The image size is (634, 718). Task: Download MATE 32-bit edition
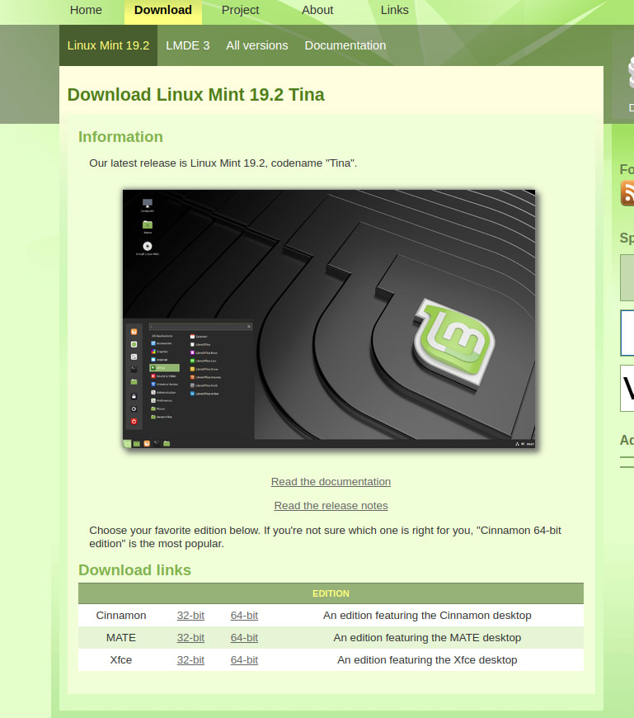(x=190, y=638)
